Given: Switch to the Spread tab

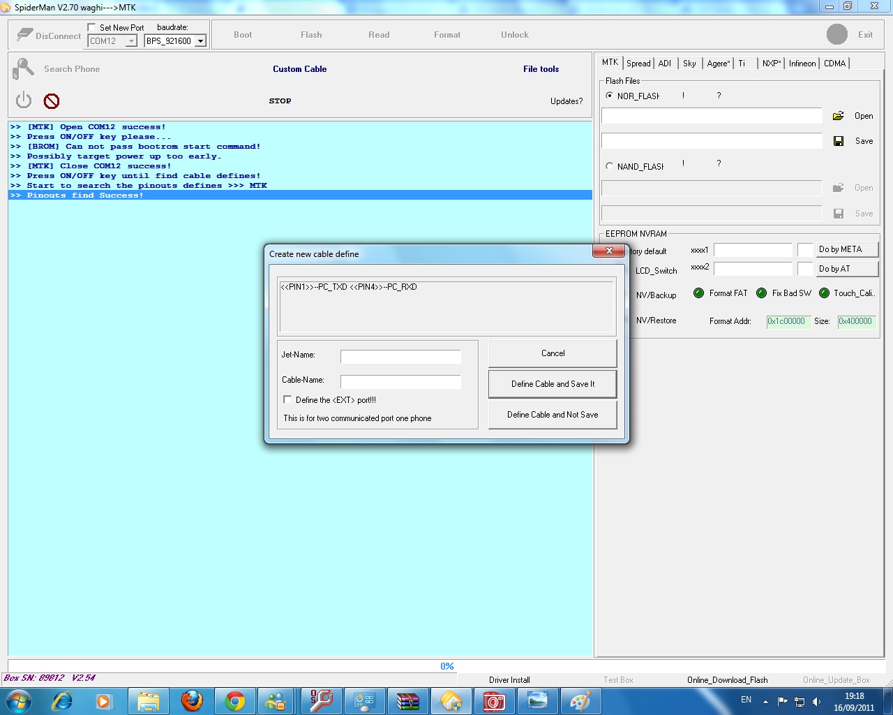Looking at the screenshot, I should (638, 63).
